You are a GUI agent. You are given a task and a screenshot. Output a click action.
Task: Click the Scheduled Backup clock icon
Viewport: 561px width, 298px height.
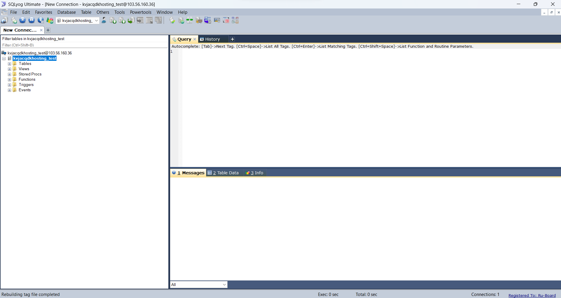pyautogui.click(x=208, y=20)
